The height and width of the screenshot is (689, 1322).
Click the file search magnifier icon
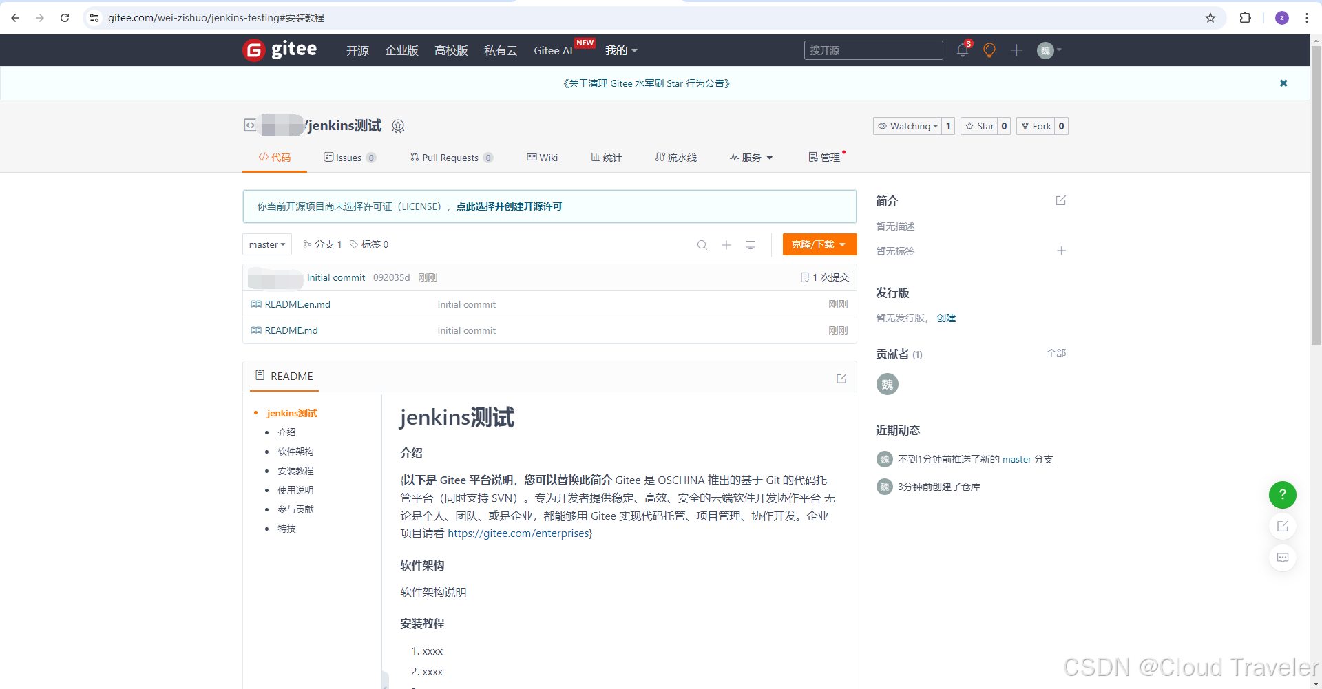tap(702, 245)
